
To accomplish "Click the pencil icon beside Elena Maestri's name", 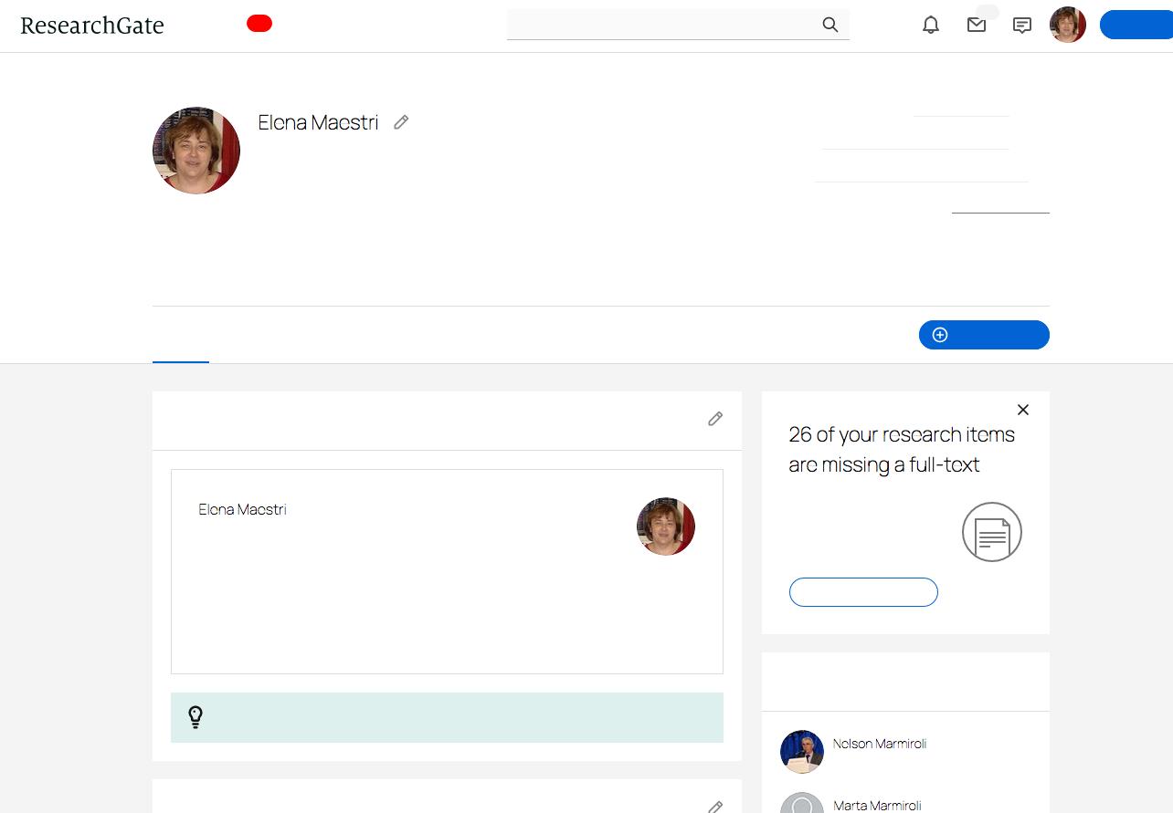I will click(x=401, y=121).
